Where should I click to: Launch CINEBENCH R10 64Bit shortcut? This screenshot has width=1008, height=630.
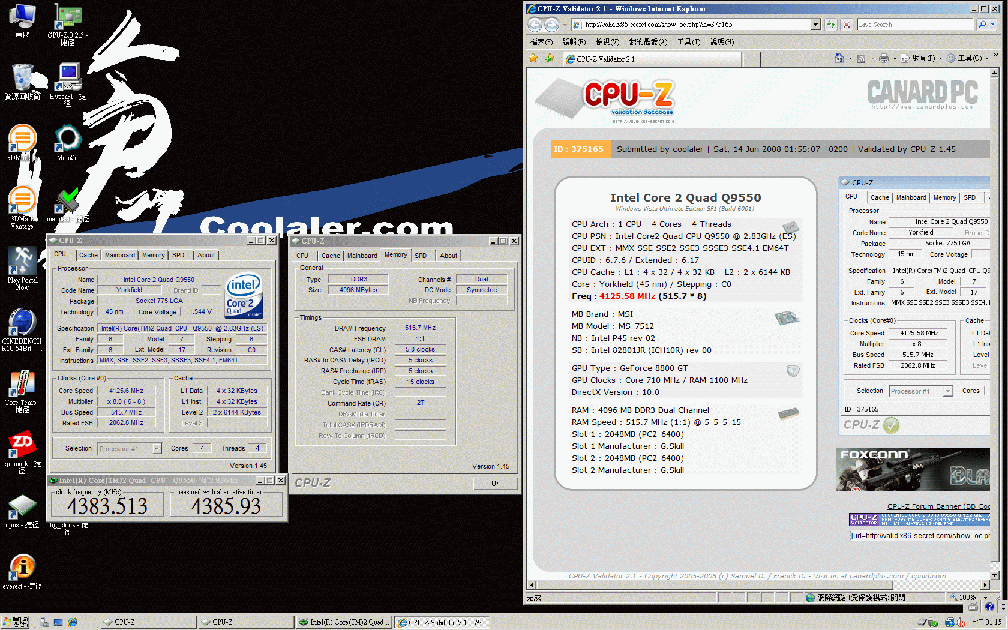point(22,330)
